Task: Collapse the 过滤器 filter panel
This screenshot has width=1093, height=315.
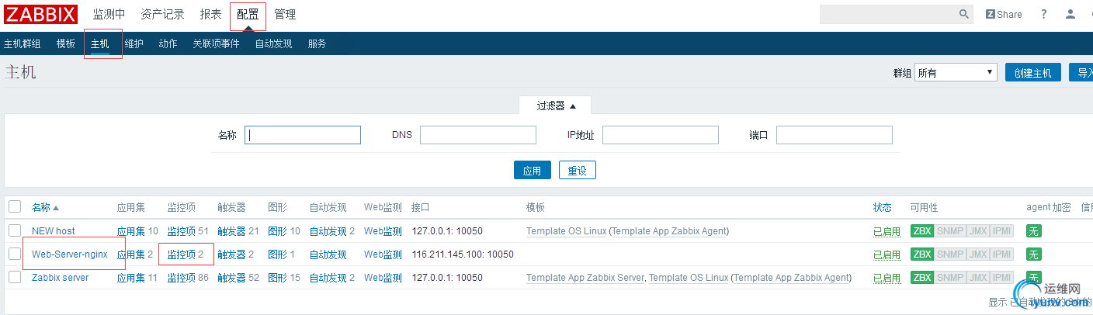Action: (555, 106)
